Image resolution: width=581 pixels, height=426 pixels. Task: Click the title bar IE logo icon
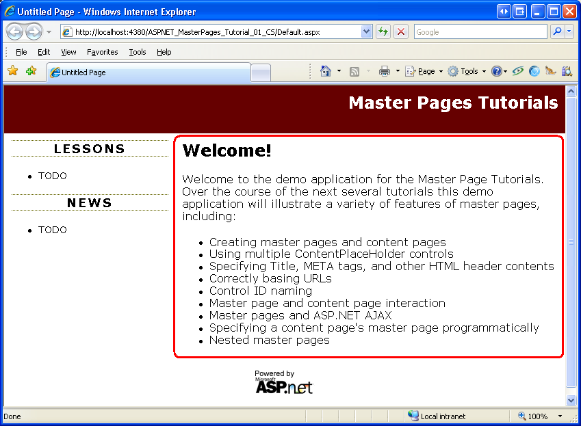click(10, 12)
